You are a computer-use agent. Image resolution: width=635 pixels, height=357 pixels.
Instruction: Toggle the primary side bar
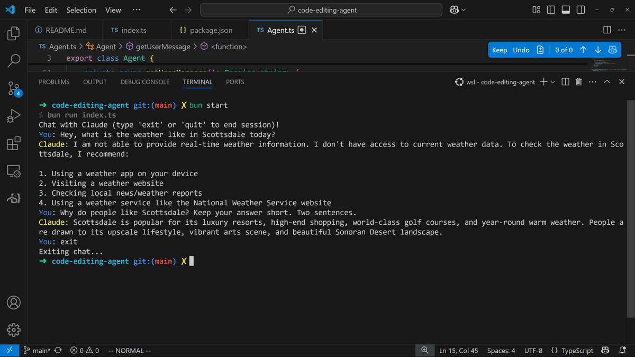click(551, 10)
